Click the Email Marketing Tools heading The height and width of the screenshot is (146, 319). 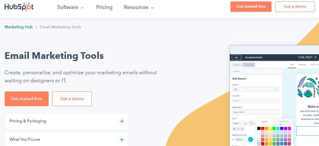pyautogui.click(x=54, y=56)
